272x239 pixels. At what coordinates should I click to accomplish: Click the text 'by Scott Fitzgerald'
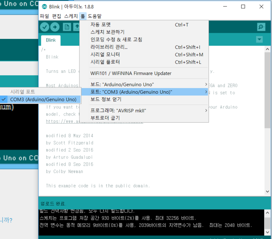point(69,143)
